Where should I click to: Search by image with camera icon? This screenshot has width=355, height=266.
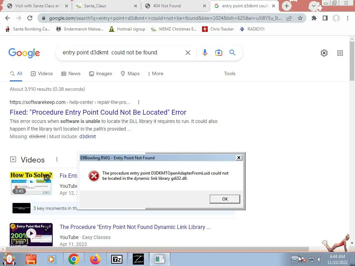click(x=218, y=53)
